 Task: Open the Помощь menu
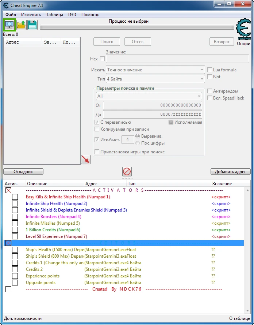pyautogui.click(x=90, y=15)
